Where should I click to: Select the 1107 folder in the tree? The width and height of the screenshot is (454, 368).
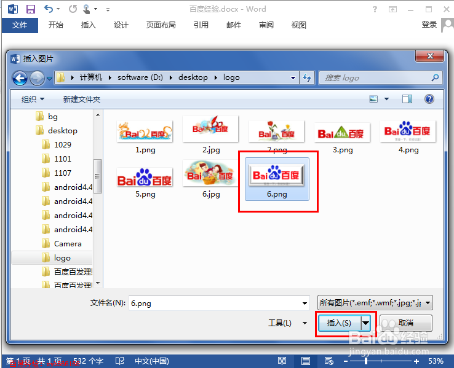[x=57, y=173]
